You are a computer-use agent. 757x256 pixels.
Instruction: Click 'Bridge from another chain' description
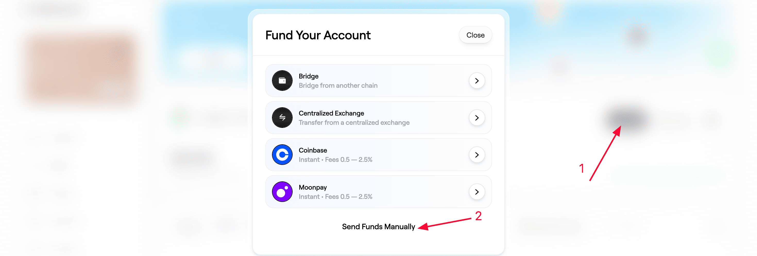pos(338,85)
